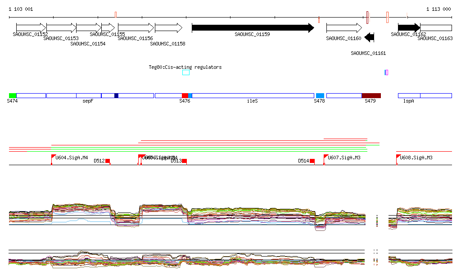This screenshot has width=461, height=275.
Task: Click the SAOUHSC_01160 text label
Action: click(343, 39)
